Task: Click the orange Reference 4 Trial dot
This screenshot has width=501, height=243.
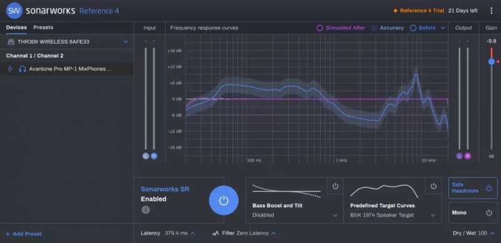Action: [x=396, y=11]
